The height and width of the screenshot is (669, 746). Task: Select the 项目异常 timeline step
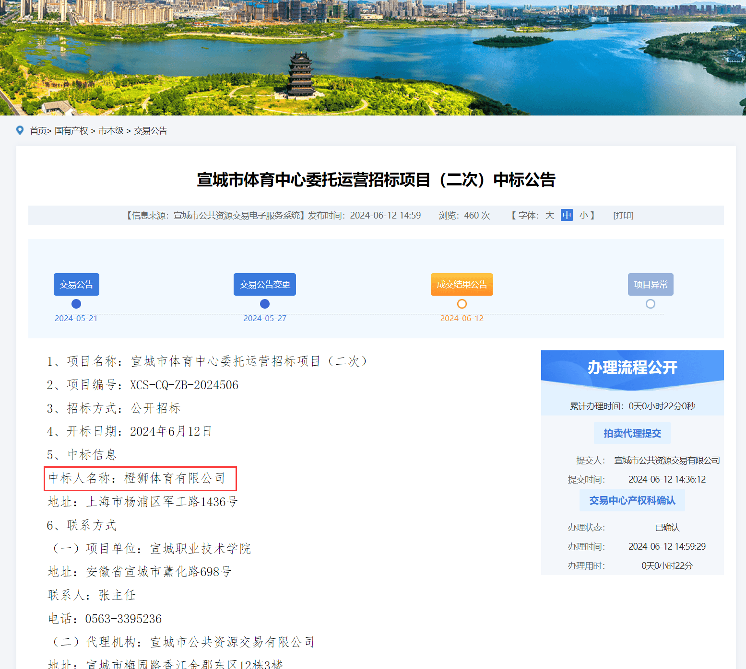click(x=651, y=285)
